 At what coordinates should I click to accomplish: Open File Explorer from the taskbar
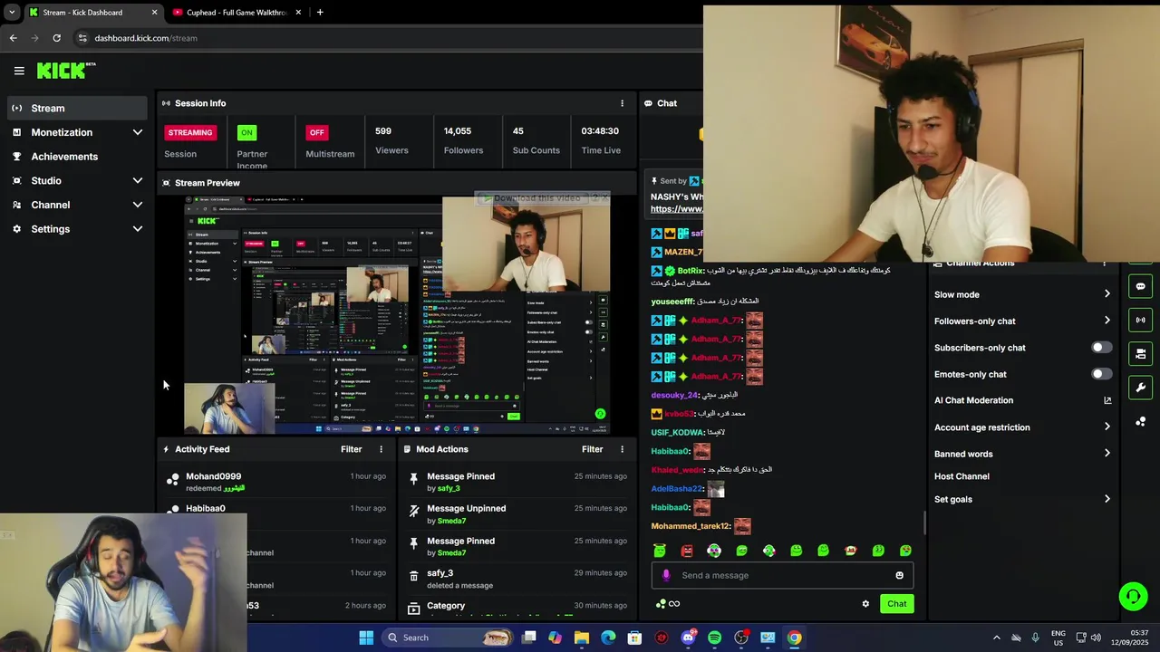[582, 638]
